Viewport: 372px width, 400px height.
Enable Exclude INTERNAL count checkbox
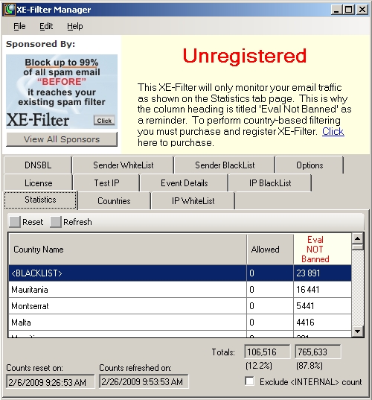(250, 381)
